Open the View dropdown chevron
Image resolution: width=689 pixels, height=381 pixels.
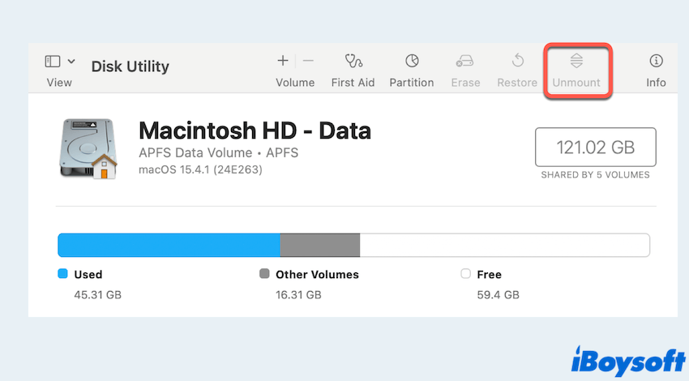[71, 62]
